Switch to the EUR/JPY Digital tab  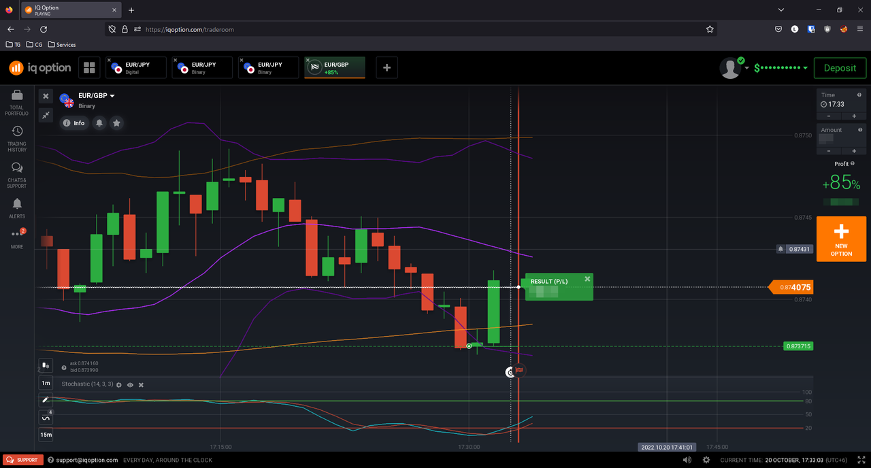(136, 68)
